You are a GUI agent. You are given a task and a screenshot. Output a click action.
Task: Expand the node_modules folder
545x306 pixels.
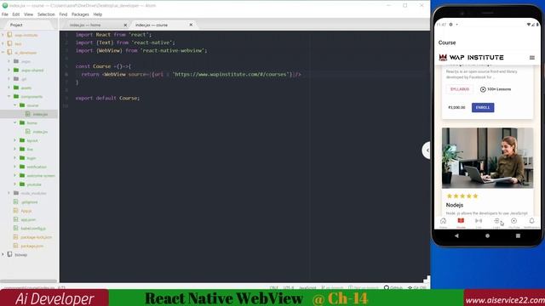pos(9,193)
